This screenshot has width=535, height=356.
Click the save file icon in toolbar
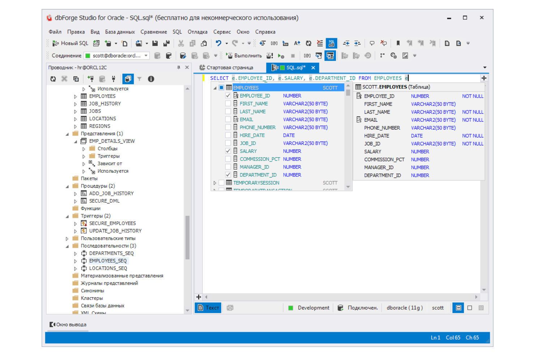pos(155,43)
